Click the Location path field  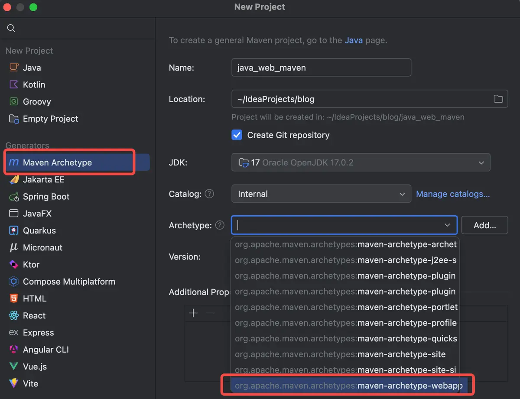tap(370, 99)
